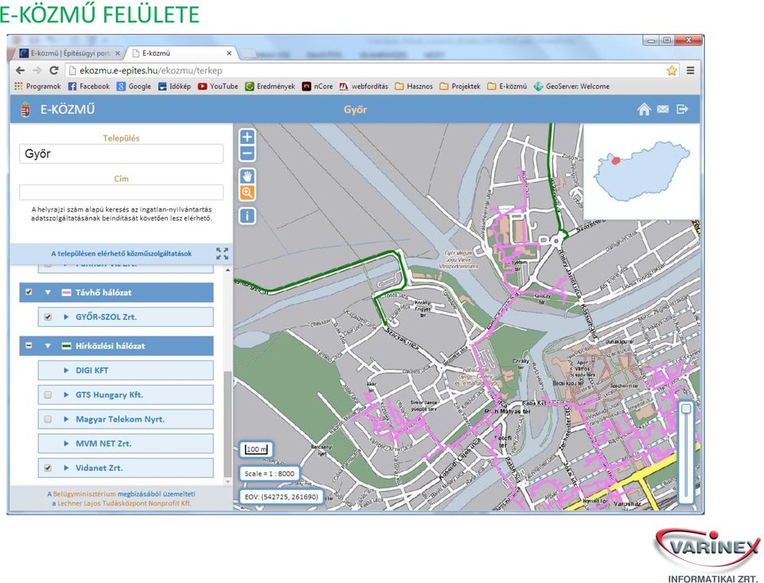Screen dimensions: 764x583
Task: Expand the GYŐR-SZOL Zrt. item arrow
Action: pyautogui.click(x=66, y=317)
